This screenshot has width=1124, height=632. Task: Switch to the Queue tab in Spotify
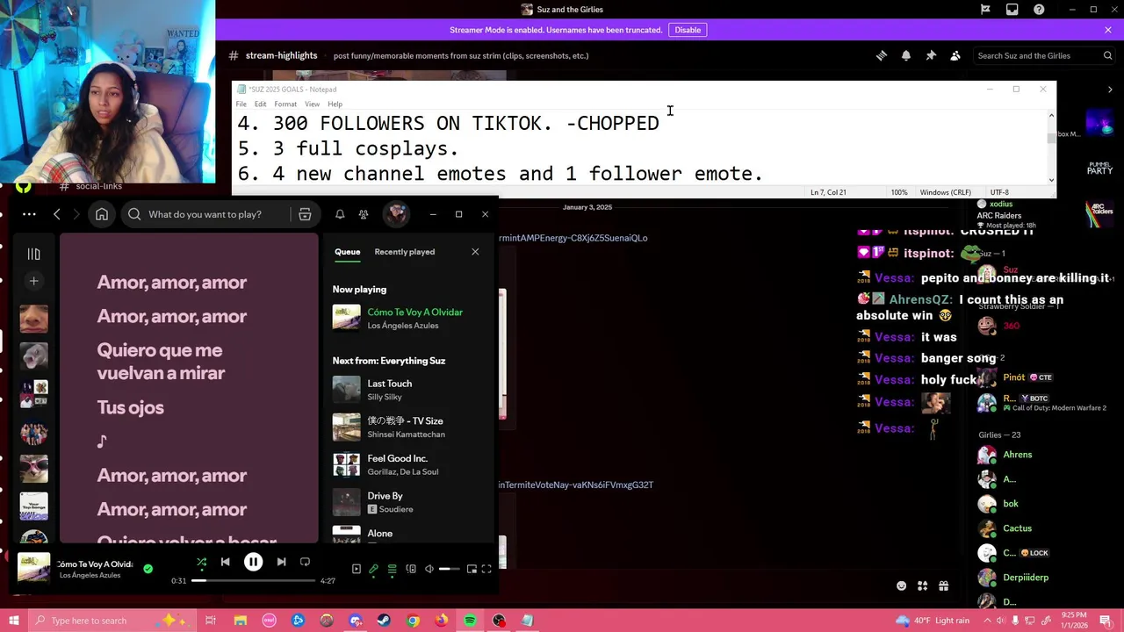[347, 252]
